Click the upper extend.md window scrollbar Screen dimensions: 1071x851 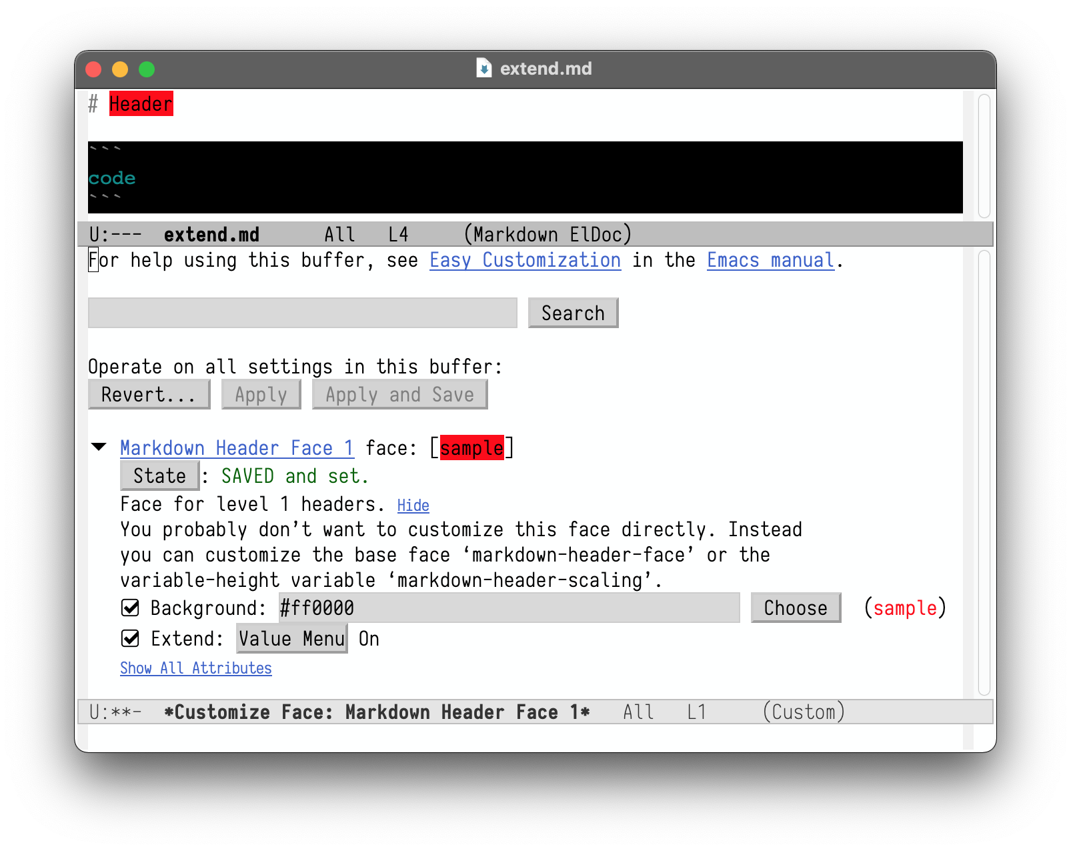pyautogui.click(x=984, y=156)
